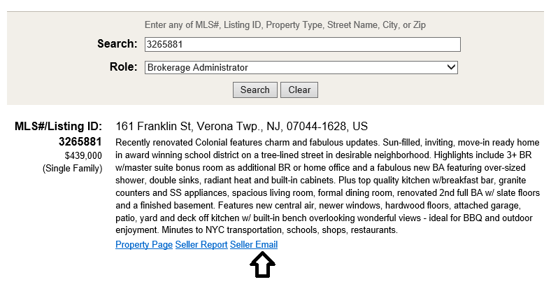Open the Seller Report link

201,245
